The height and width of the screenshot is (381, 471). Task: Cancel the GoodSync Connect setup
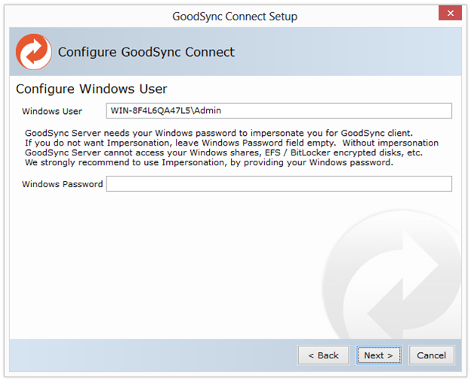pyautogui.click(x=431, y=355)
